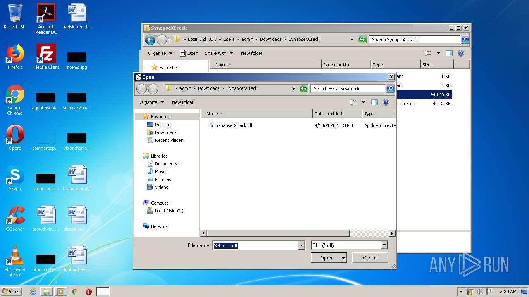Click Open button in dialog

click(326, 258)
